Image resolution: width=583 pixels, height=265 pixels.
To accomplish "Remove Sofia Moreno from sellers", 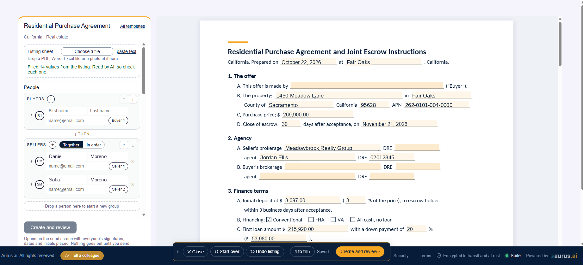I will (x=133, y=185).
